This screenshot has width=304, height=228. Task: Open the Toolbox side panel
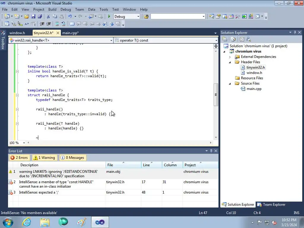(x=3, y=40)
